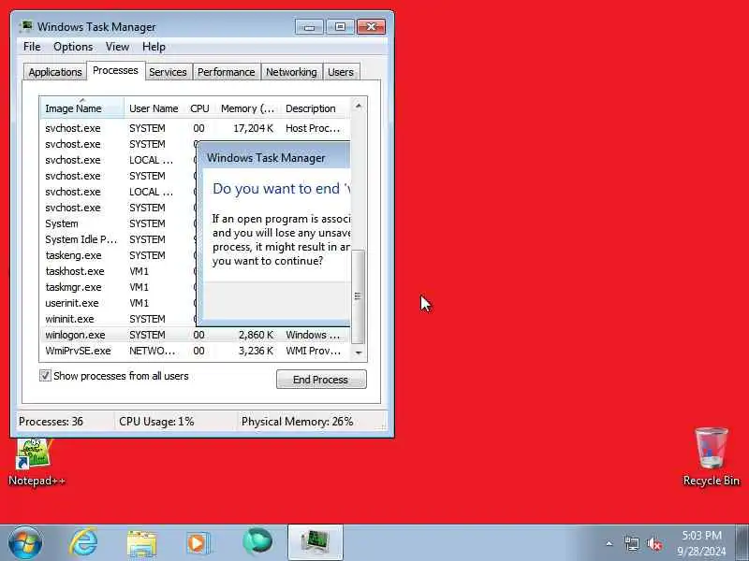Open the File menu
749x561 pixels.
32,47
